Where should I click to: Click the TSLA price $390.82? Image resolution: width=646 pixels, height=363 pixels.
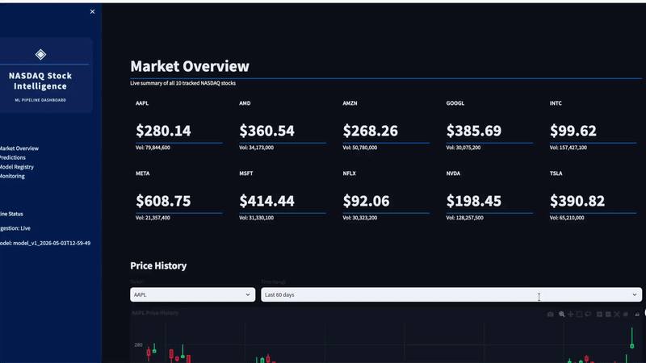(x=577, y=201)
